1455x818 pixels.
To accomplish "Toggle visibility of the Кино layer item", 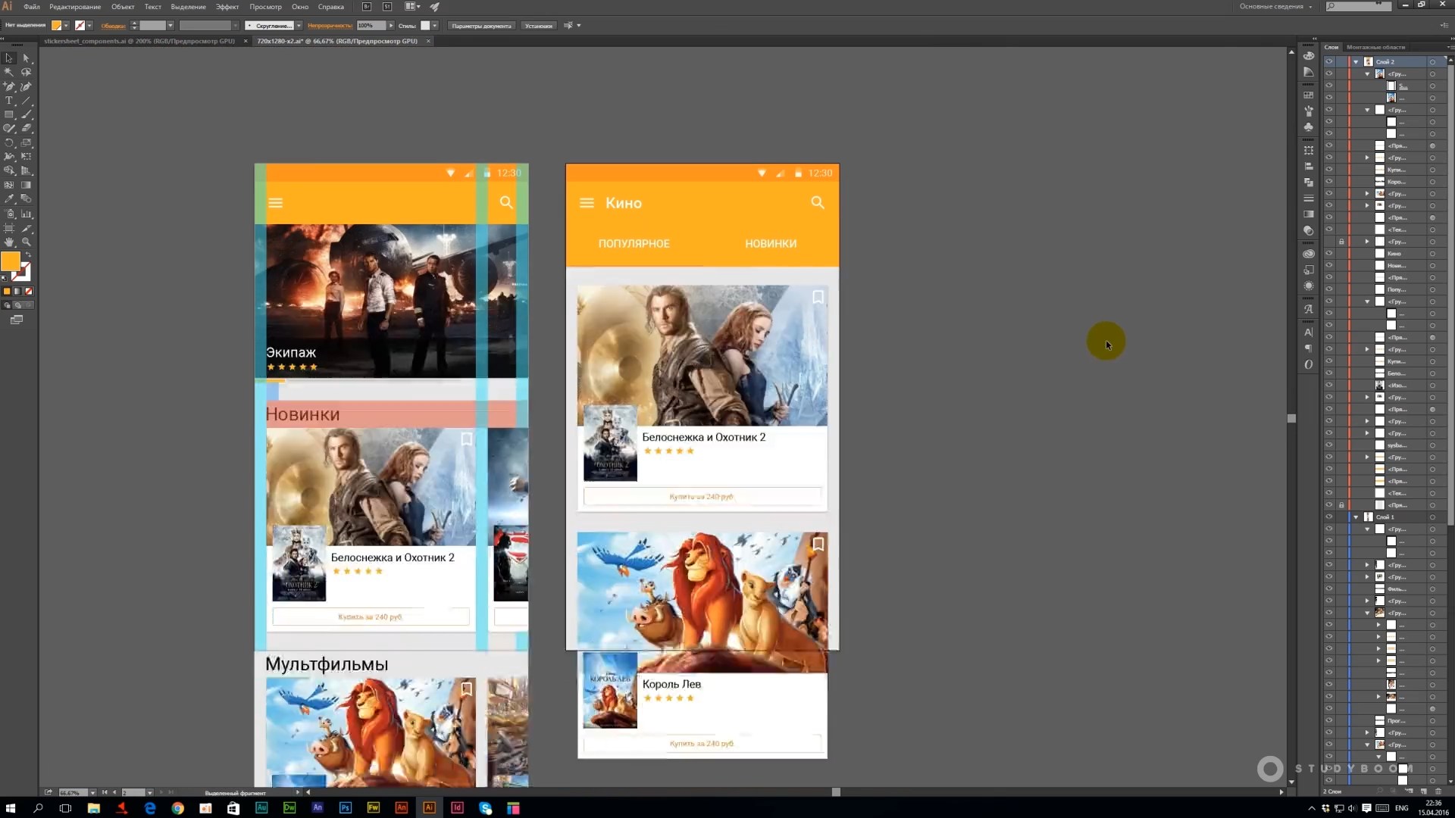I will [1329, 254].
